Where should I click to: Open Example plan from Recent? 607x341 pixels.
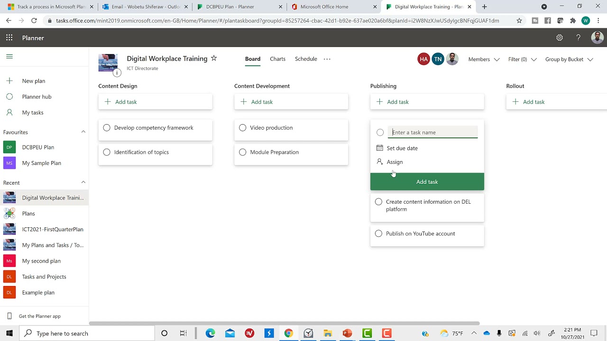pos(38,293)
